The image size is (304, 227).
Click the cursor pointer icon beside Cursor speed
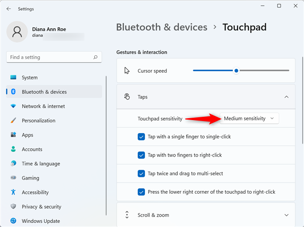point(127,70)
